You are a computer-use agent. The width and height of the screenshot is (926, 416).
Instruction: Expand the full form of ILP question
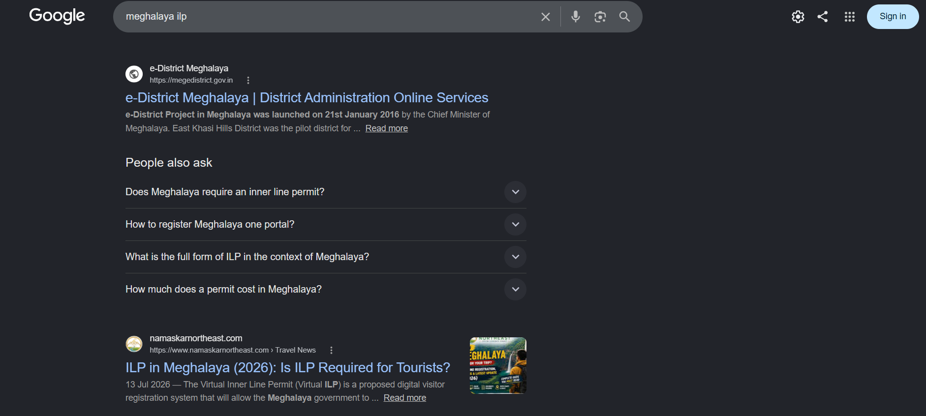326,257
